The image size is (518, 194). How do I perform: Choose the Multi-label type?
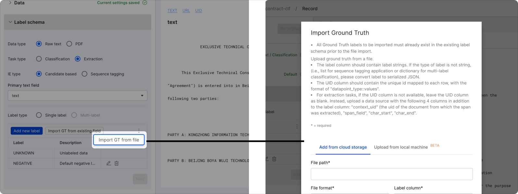74,115
